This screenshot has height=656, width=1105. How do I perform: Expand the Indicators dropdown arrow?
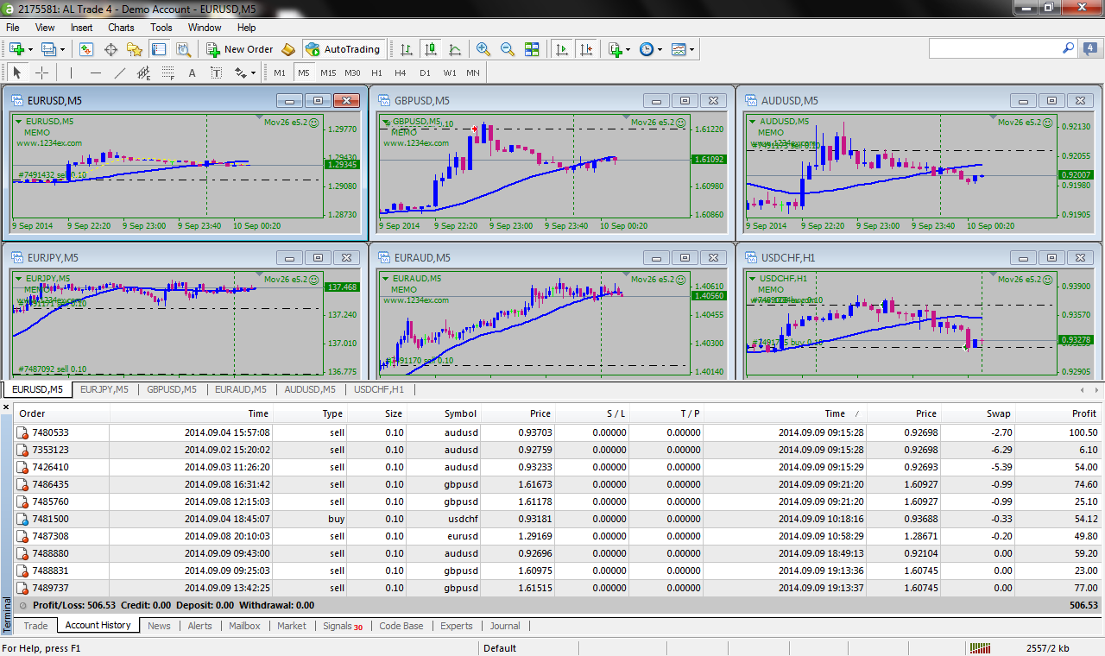tap(628, 49)
